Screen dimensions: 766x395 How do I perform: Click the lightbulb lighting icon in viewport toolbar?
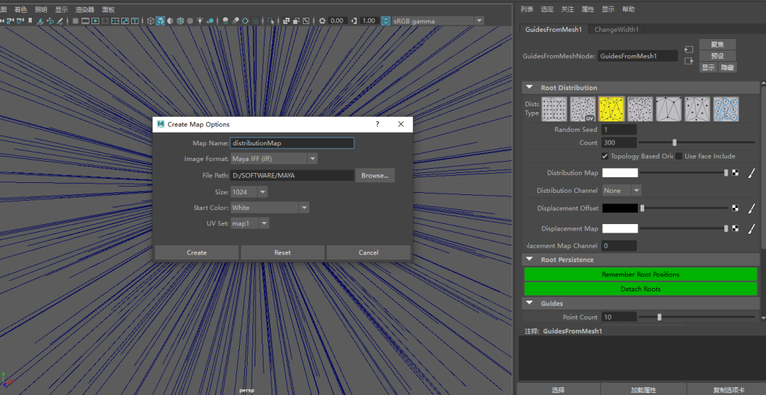[200, 21]
